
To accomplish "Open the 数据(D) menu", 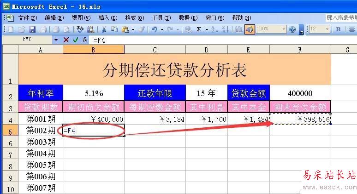I will point(188,18).
